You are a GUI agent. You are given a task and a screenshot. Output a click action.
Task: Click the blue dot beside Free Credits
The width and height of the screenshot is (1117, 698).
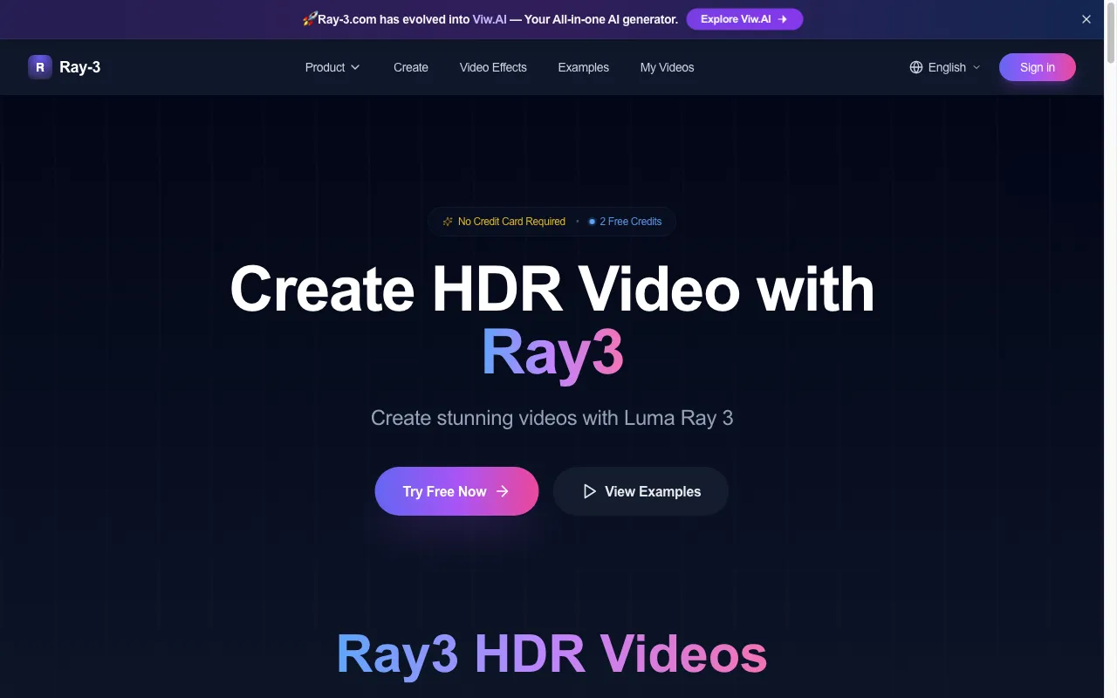592,222
